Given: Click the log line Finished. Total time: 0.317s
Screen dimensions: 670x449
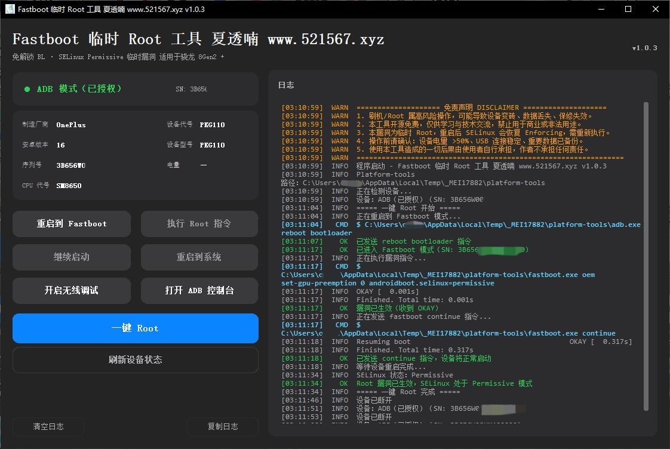Looking at the screenshot, I should [x=377, y=350].
